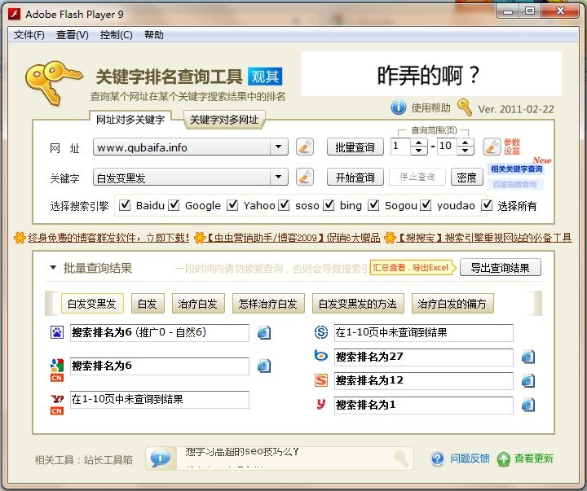The width and height of the screenshot is (587, 491).
Task: Toggle the bing search engine checkbox
Action: pos(329,205)
